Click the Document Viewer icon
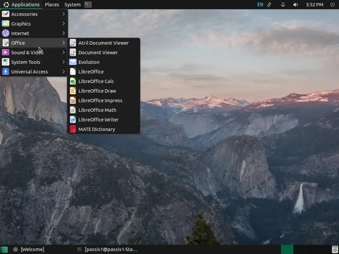 pos(73,52)
